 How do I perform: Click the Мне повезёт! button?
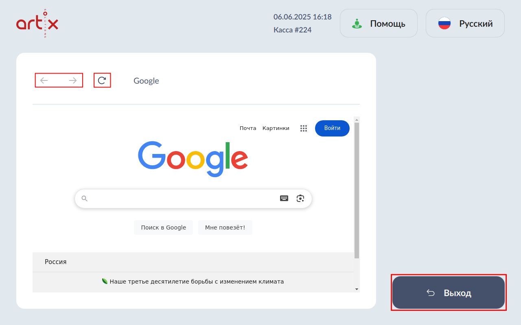(225, 227)
